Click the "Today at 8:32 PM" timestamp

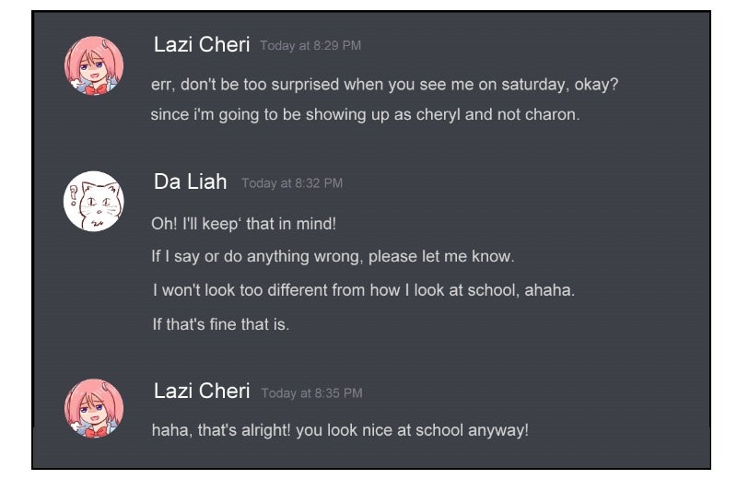[x=292, y=183]
